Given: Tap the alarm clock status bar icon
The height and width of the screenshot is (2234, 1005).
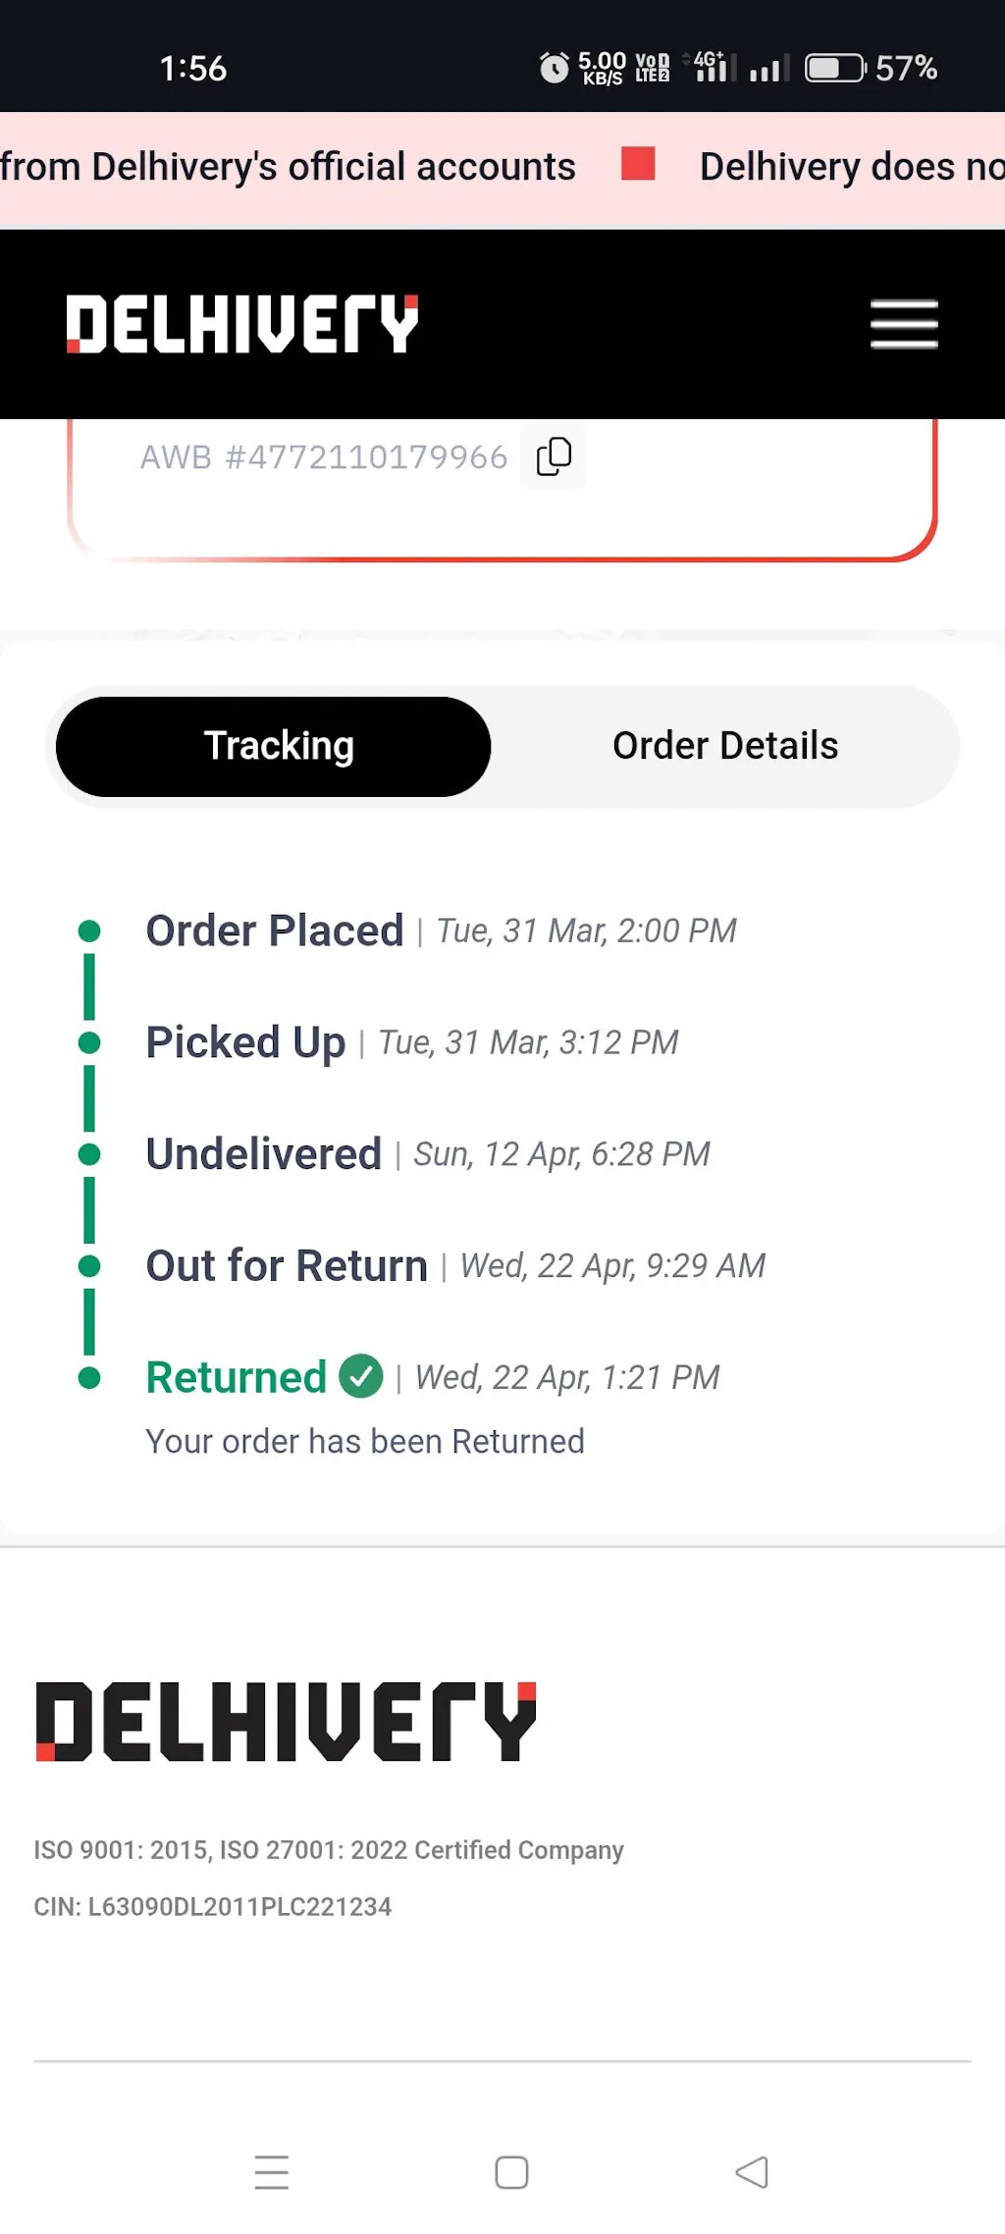Looking at the screenshot, I should [554, 68].
